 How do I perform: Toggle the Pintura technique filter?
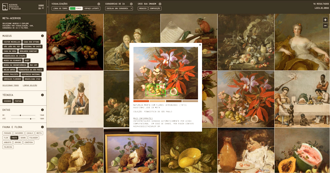[x=18, y=101]
